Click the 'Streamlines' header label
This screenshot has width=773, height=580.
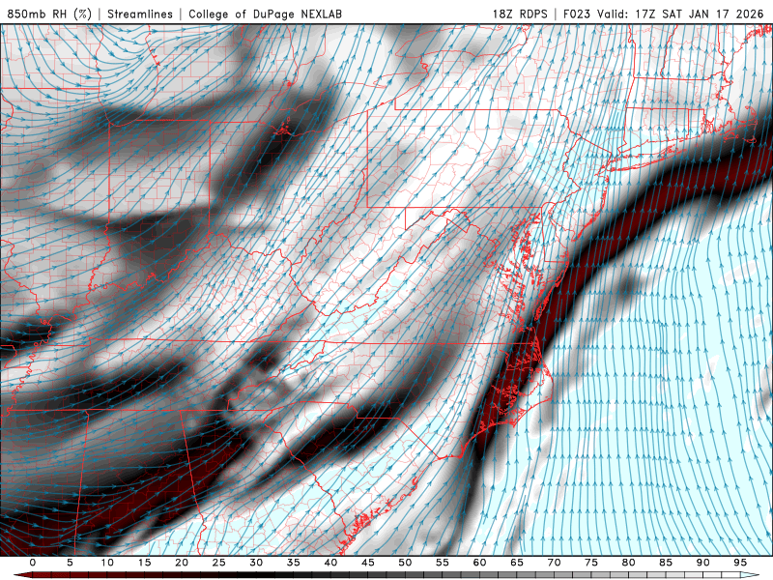click(x=140, y=14)
